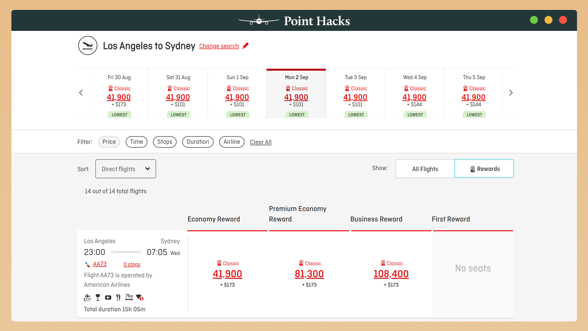Viewport: 588px width, 331px height.
Task: Click Clear All filters link
Action: [261, 142]
